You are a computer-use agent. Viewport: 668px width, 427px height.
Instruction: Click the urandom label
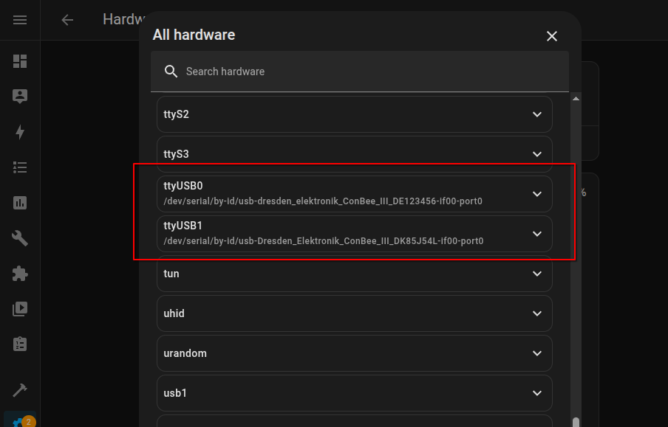(x=185, y=353)
